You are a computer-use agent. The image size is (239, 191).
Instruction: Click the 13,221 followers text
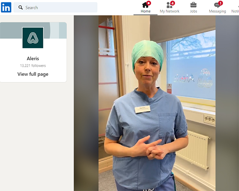[33, 66]
